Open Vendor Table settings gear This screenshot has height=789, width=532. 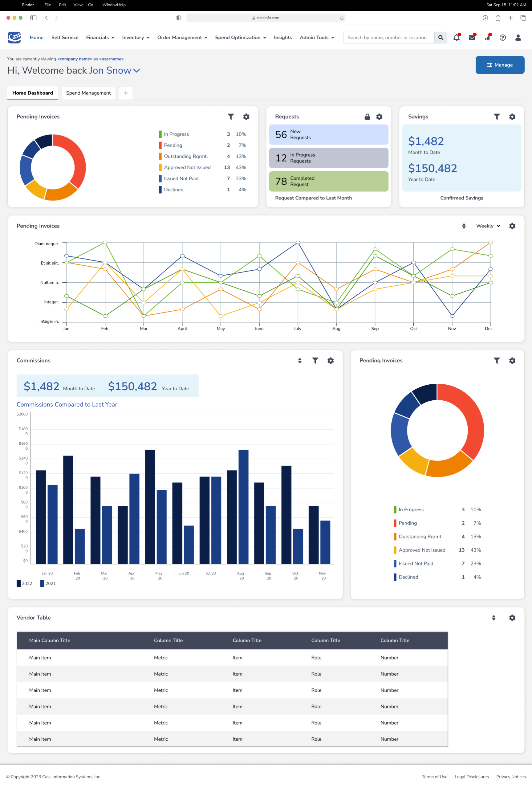point(512,618)
